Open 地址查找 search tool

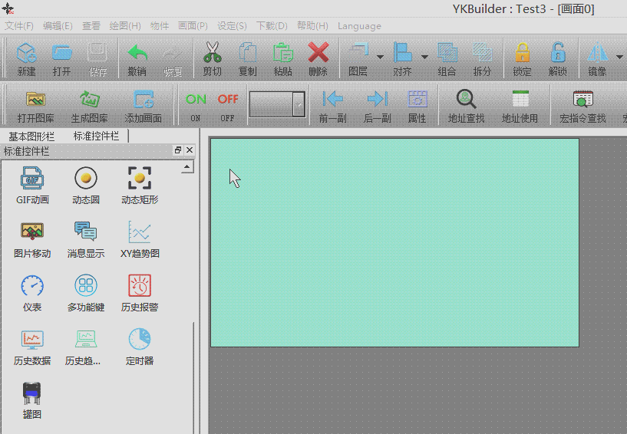coord(466,100)
